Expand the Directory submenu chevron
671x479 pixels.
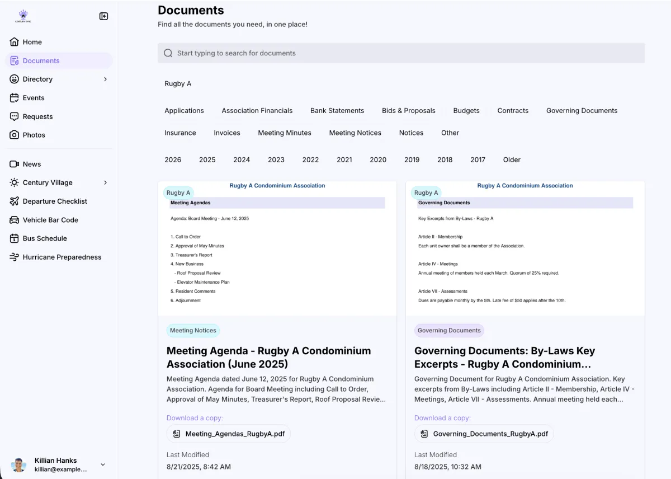pyautogui.click(x=106, y=79)
